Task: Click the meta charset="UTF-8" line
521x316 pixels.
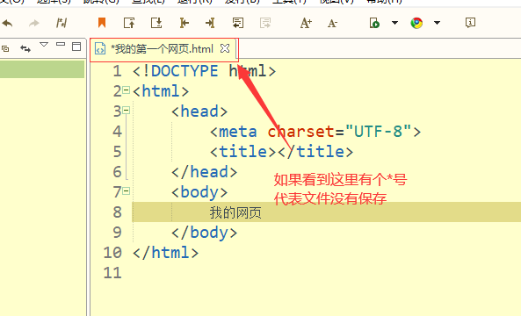Action: coord(315,132)
